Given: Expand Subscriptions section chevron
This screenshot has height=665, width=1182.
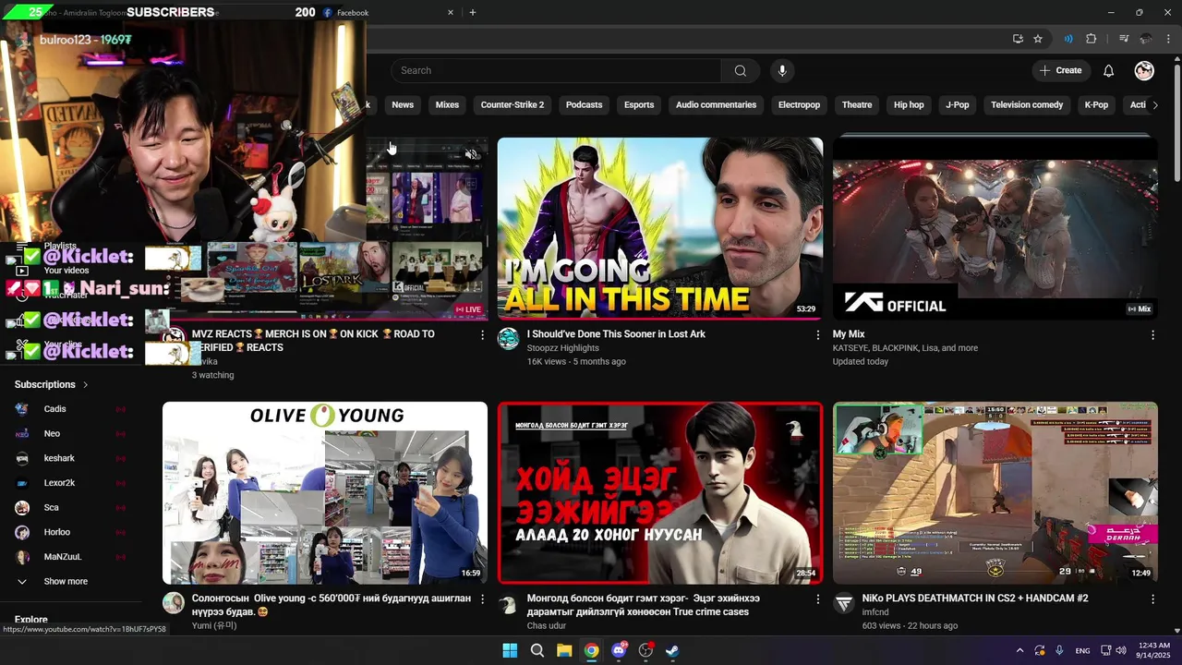Looking at the screenshot, I should [x=86, y=385].
